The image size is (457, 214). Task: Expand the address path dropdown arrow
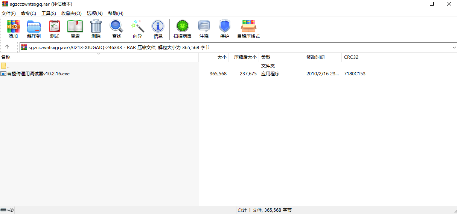click(x=454, y=47)
